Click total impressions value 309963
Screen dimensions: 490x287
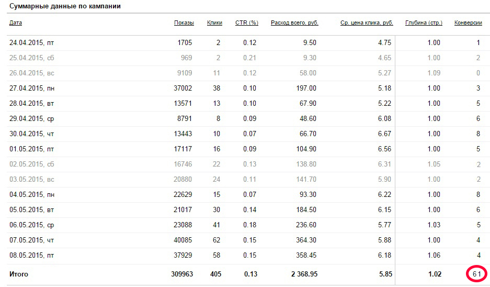[x=182, y=274]
